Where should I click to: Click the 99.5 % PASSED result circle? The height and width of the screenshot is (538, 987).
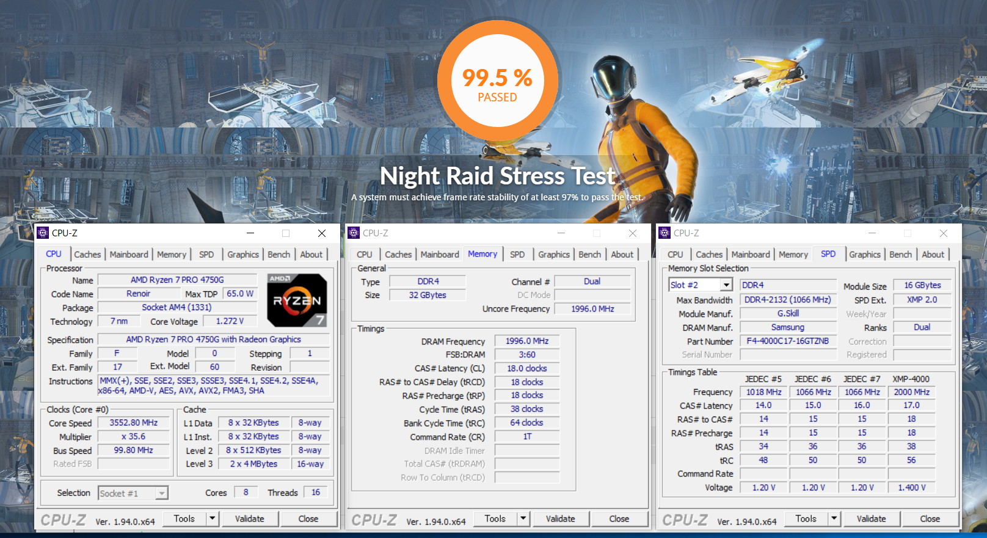tap(498, 81)
